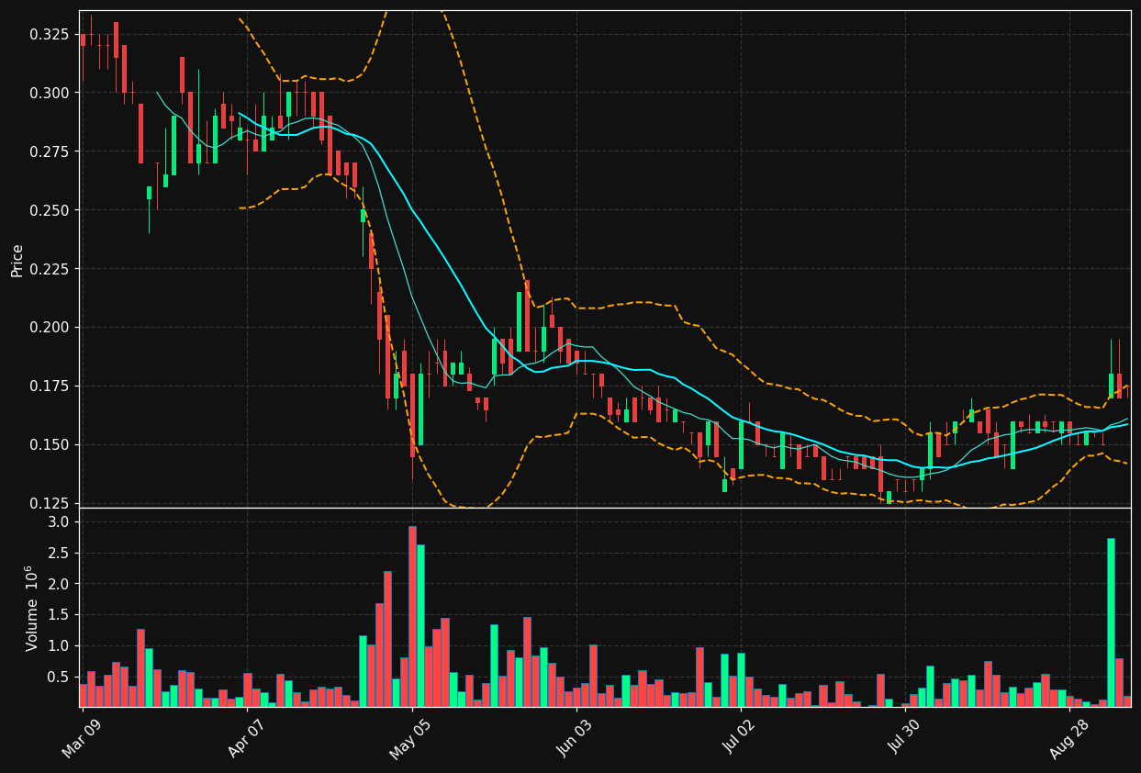Click the 0.325 price tick label
This screenshot has height=773, width=1141.
50,34
